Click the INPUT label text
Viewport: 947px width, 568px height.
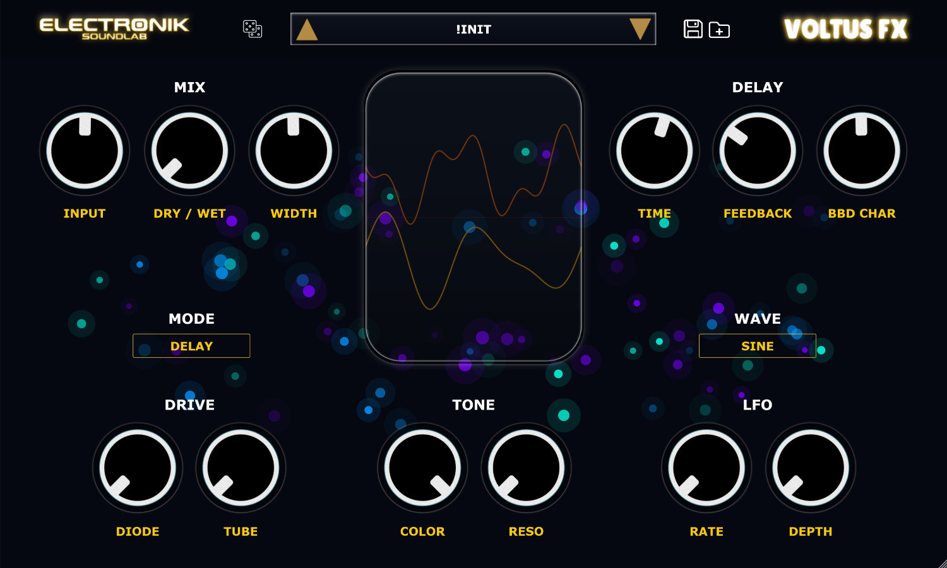coord(85,213)
